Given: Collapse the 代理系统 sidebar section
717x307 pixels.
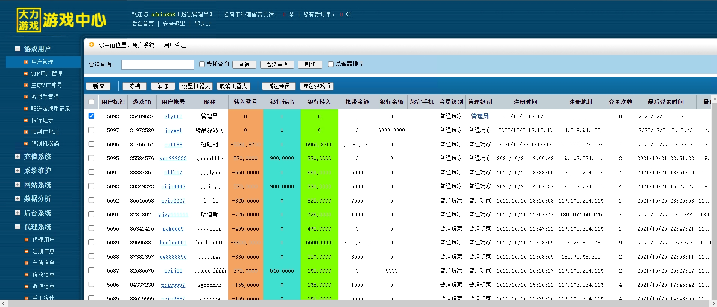Looking at the screenshot, I should pyautogui.click(x=18, y=227).
